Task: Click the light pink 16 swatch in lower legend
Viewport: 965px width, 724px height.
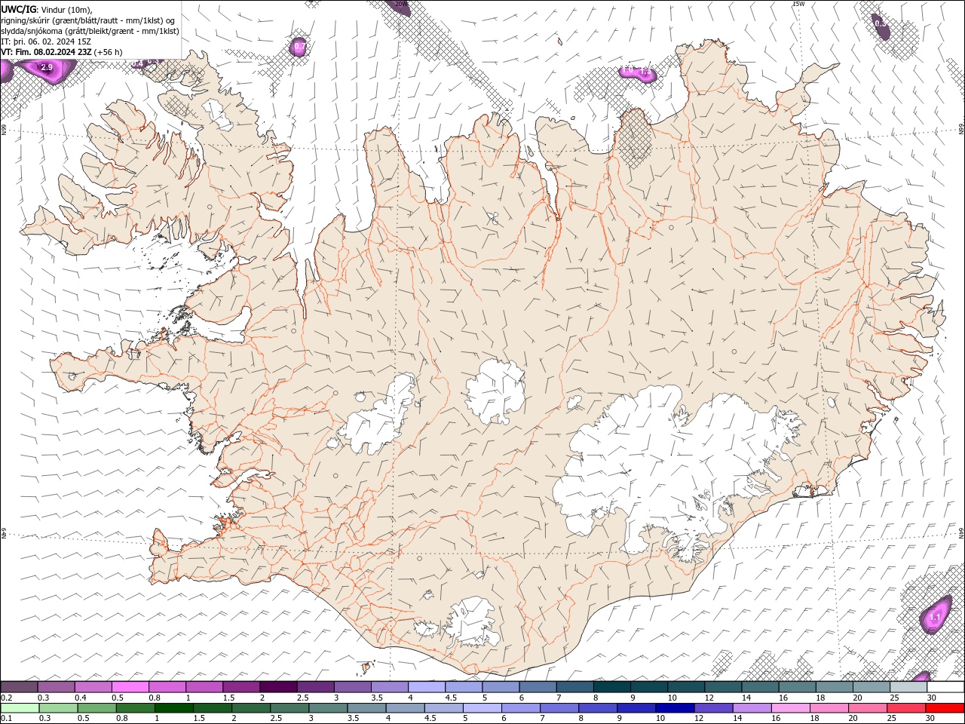Action: [789, 708]
